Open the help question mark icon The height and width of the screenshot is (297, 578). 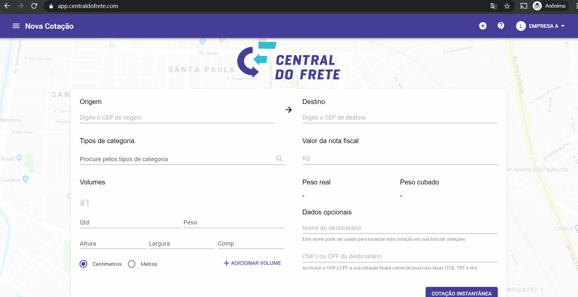click(x=501, y=26)
